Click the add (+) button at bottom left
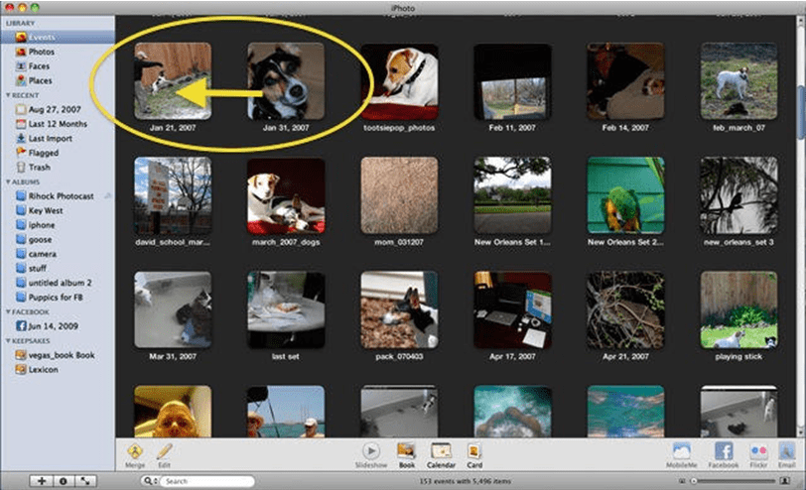 (x=42, y=481)
